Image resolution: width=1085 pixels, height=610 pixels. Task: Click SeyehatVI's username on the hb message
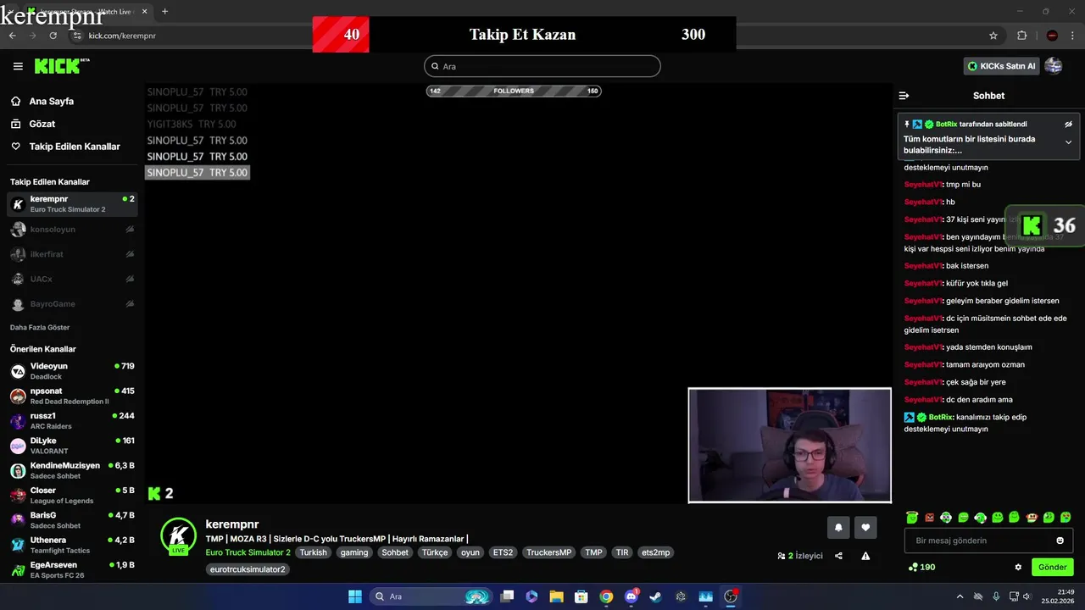tap(923, 202)
